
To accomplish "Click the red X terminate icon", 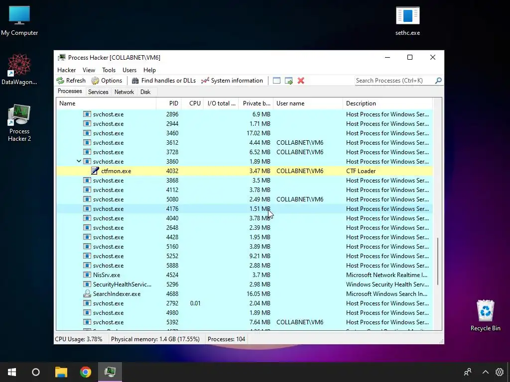I will pos(301,81).
